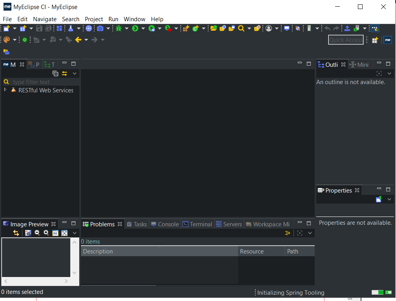Click the blue monitor toolbar icon

[287, 28]
